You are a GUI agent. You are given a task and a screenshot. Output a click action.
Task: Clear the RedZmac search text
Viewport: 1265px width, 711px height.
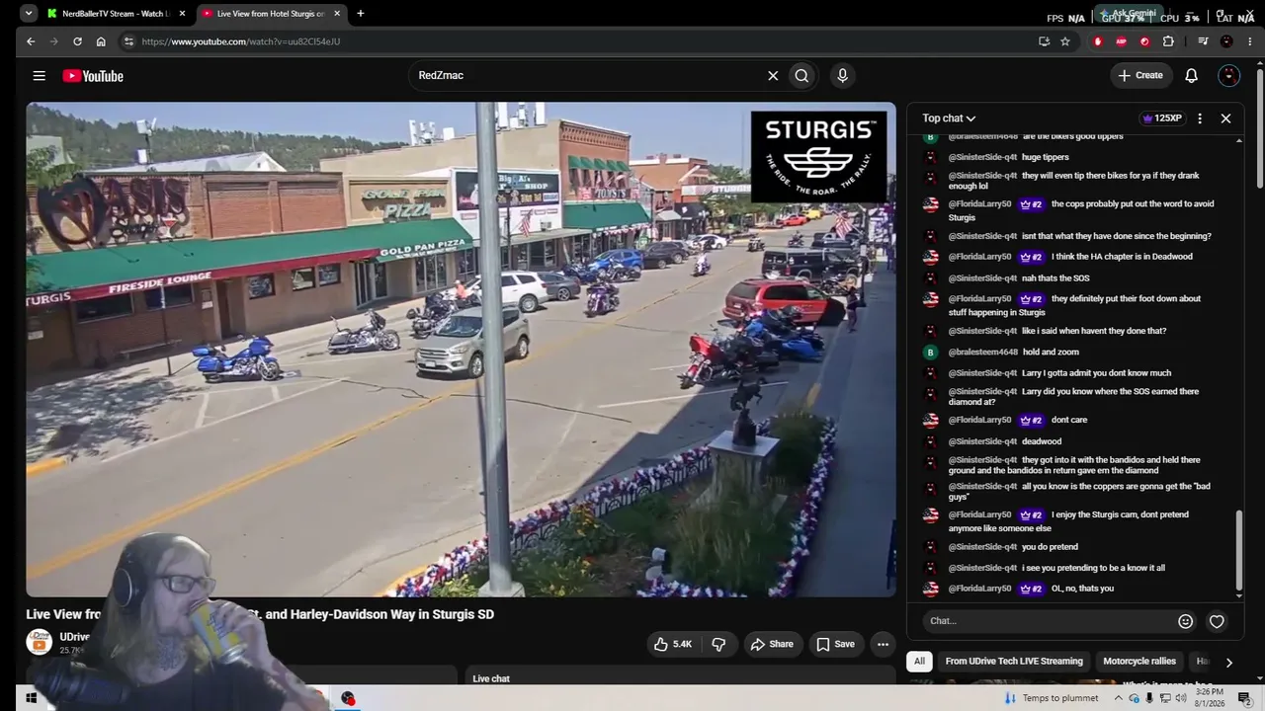[773, 76]
